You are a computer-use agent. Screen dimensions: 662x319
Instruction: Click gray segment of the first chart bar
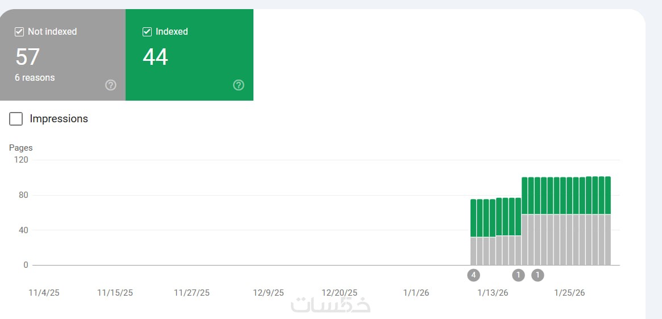[x=473, y=251]
